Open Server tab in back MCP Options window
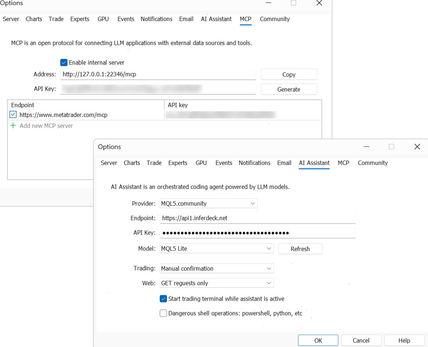Image resolution: width=428 pixels, height=347 pixels. coord(11,19)
